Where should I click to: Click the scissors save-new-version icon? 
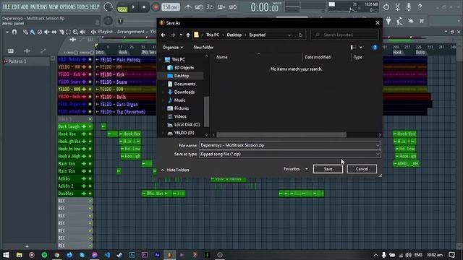(397, 6)
